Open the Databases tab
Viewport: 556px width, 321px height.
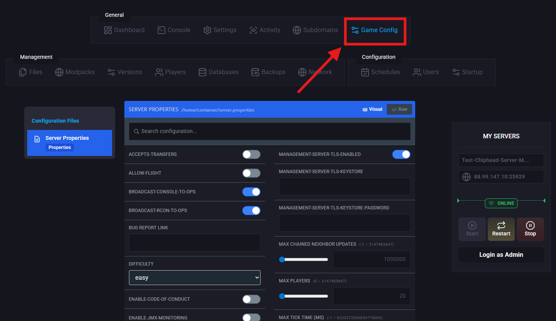pos(218,72)
